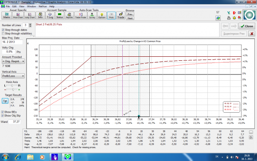Open Internet Explorer from the taskbar
The image size is (257, 161).
(x=18, y=157)
